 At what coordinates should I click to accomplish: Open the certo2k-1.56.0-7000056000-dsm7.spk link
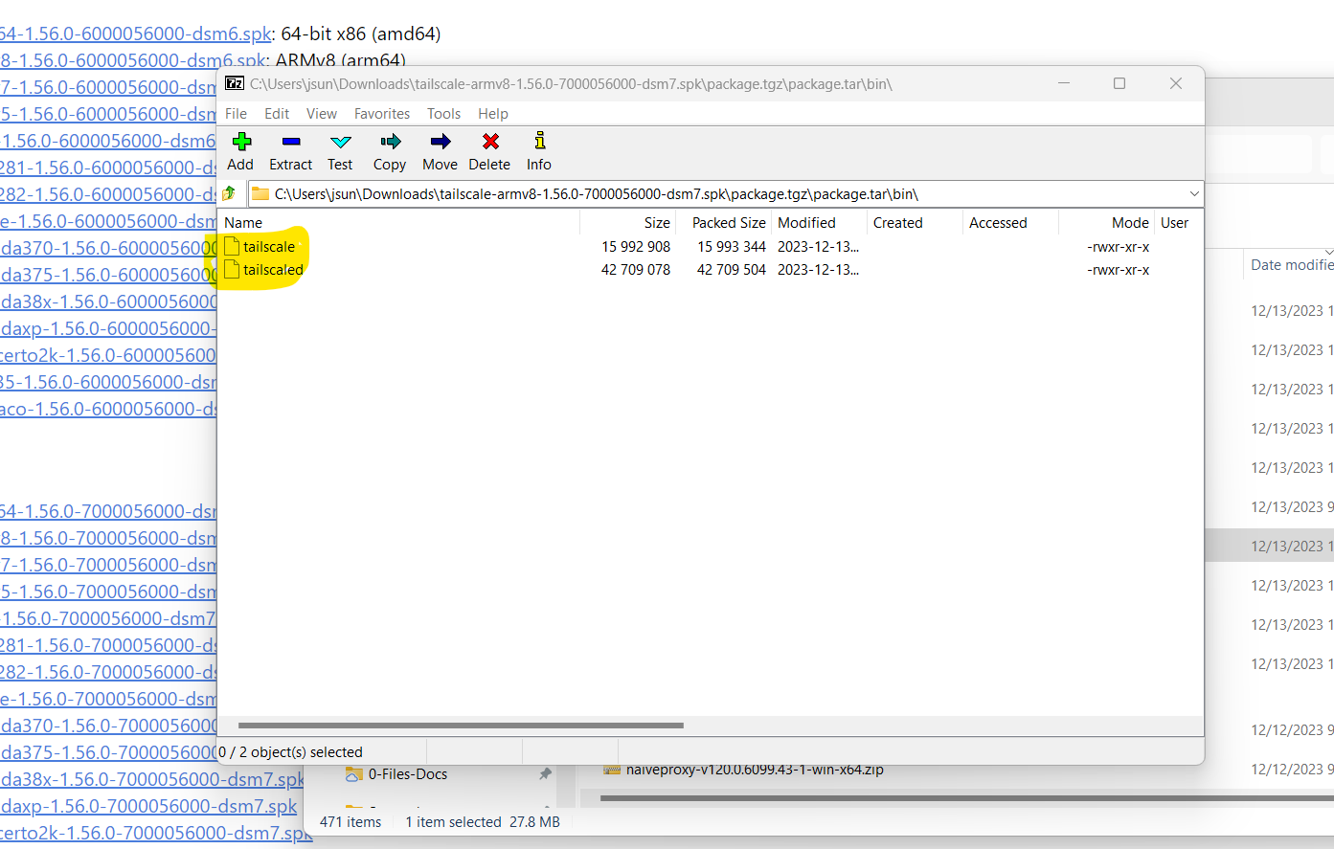[x=156, y=833]
